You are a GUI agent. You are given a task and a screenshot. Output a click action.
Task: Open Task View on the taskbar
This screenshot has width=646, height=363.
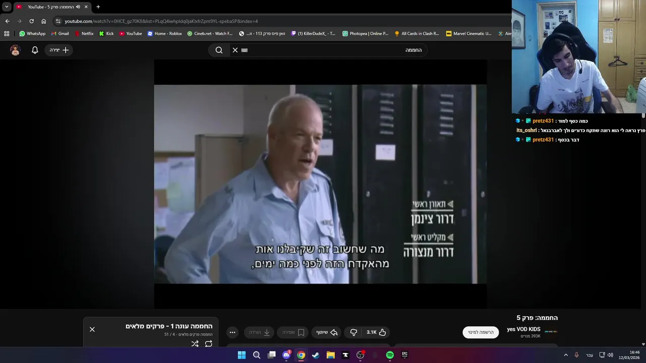272,355
